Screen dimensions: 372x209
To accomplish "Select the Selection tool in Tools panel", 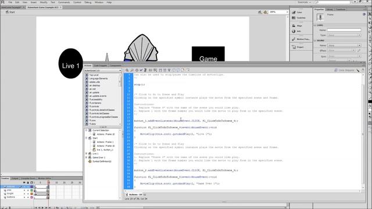I will [370, 14].
